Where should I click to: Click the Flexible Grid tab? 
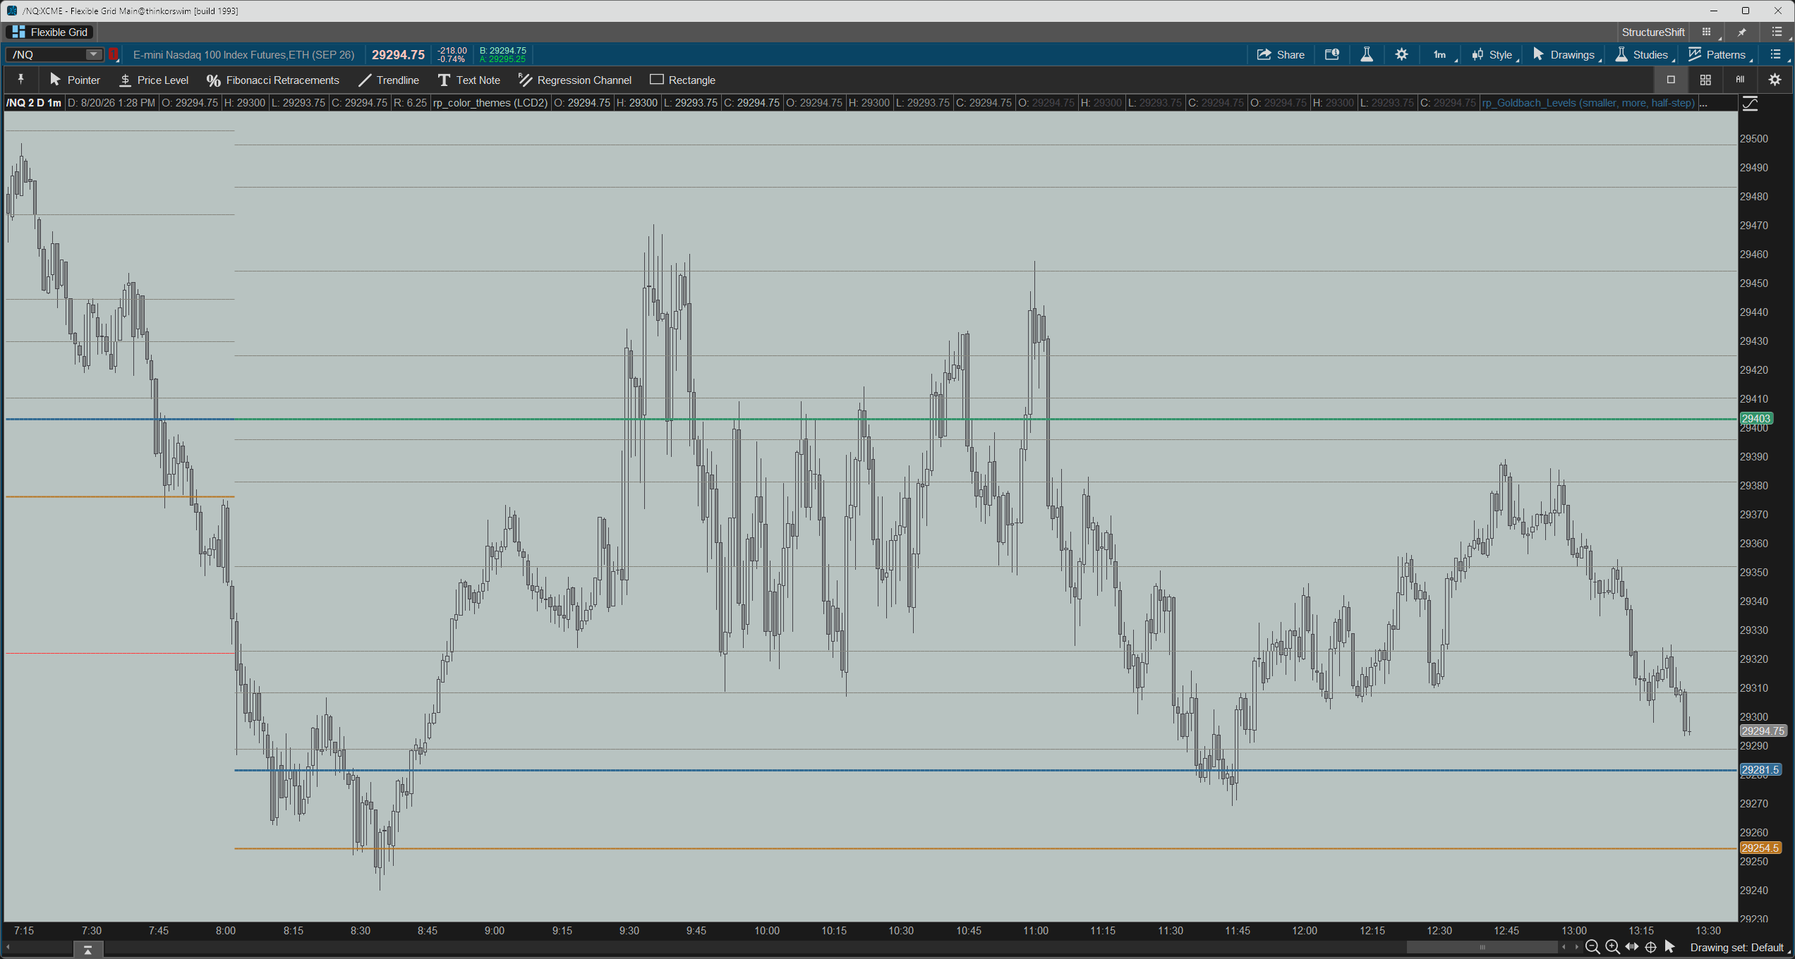tap(50, 32)
